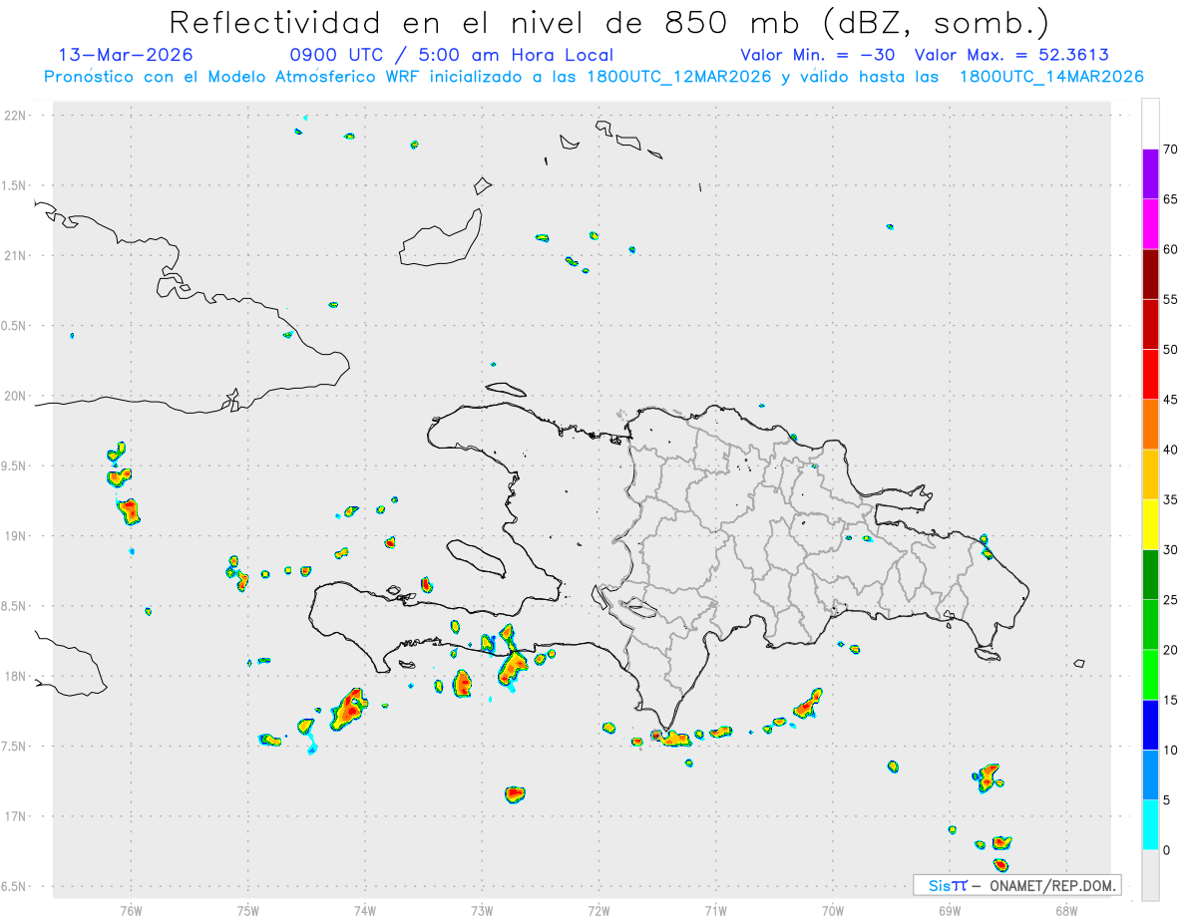
Task: Click the gold 35–40 dBZ colorbar segment
Action: click(x=1150, y=474)
